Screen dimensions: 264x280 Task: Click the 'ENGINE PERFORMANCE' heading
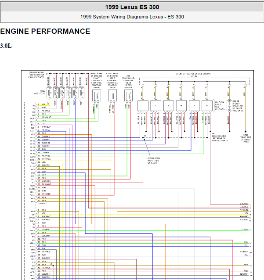tap(45, 31)
